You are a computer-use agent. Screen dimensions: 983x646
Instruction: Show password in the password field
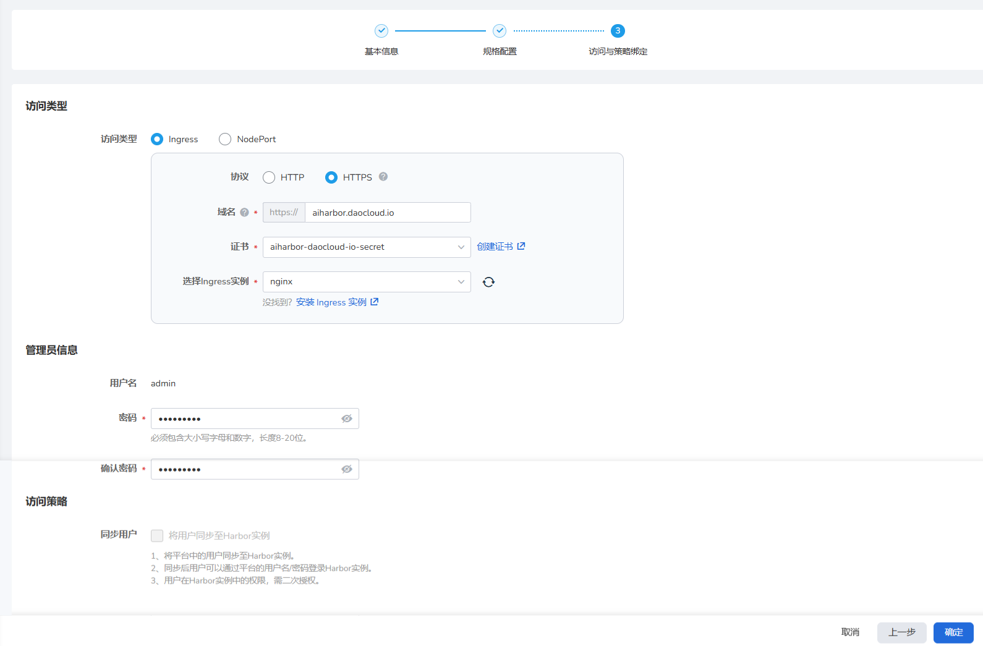pyautogui.click(x=347, y=419)
